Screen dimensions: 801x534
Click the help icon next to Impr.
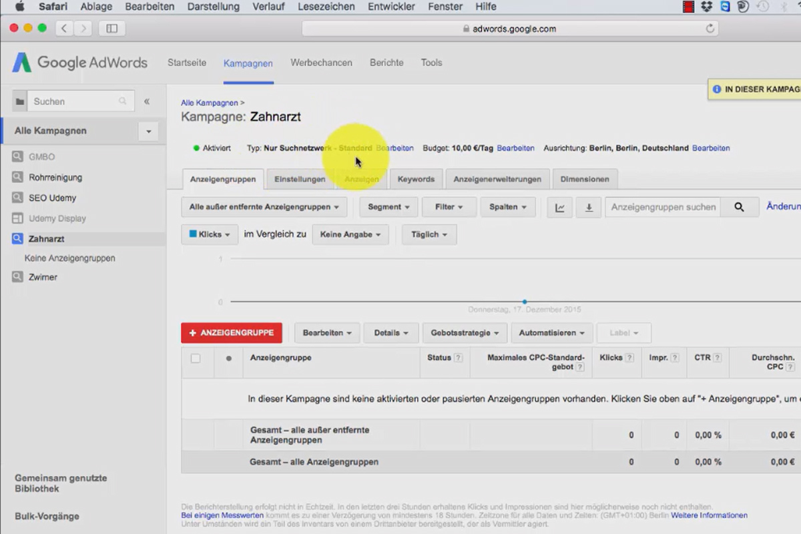pos(675,358)
